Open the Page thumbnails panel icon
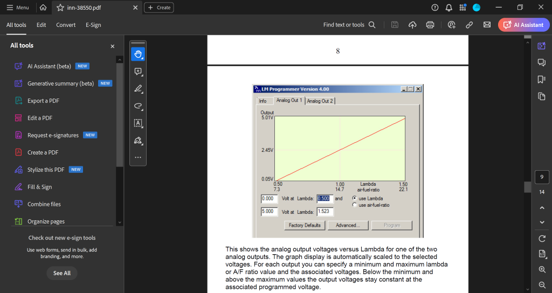The image size is (552, 293). click(541, 96)
